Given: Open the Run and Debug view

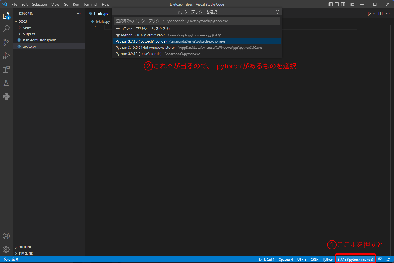Looking at the screenshot, I should point(6,56).
